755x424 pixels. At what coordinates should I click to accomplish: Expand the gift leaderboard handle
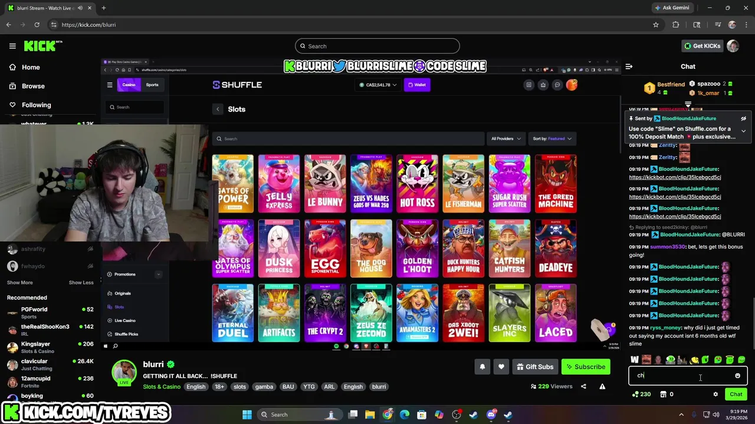pyautogui.click(x=688, y=104)
